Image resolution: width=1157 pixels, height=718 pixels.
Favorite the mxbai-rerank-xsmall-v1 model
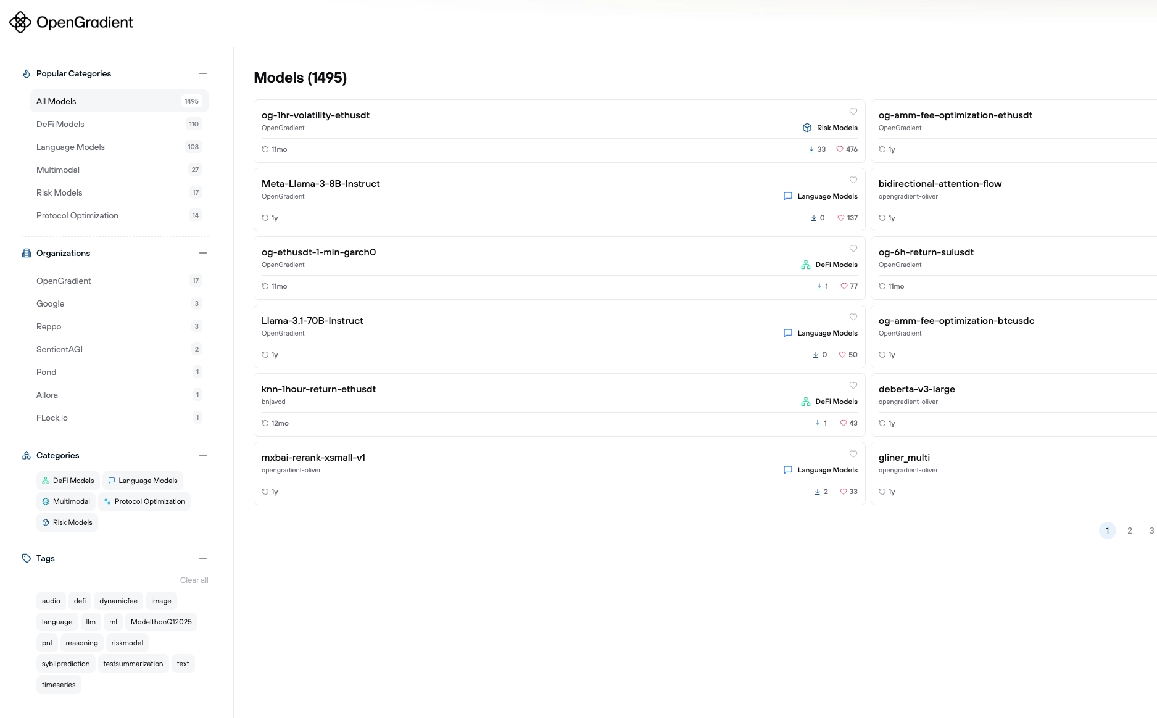tap(853, 454)
